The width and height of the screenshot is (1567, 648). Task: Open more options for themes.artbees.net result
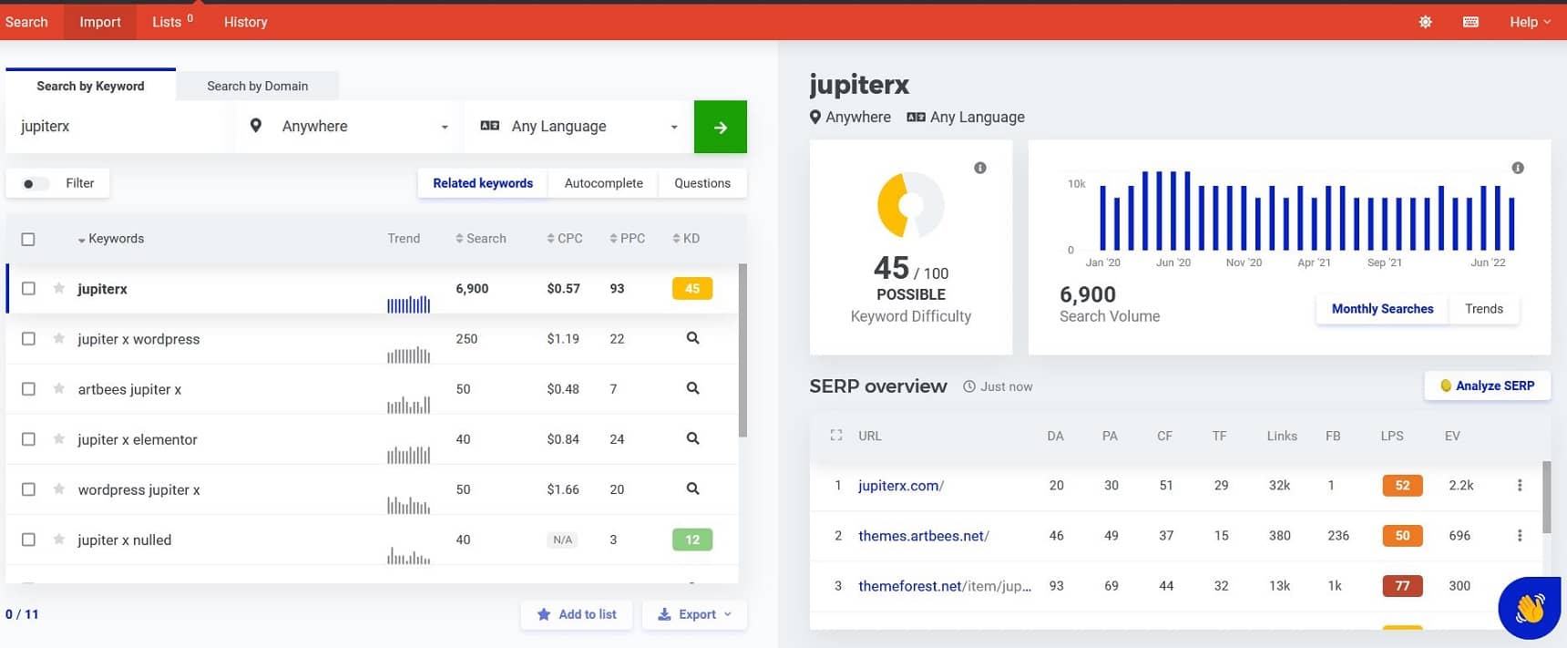pyautogui.click(x=1520, y=535)
